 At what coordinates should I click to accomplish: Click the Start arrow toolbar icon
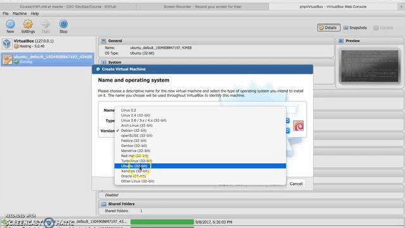pos(46,24)
